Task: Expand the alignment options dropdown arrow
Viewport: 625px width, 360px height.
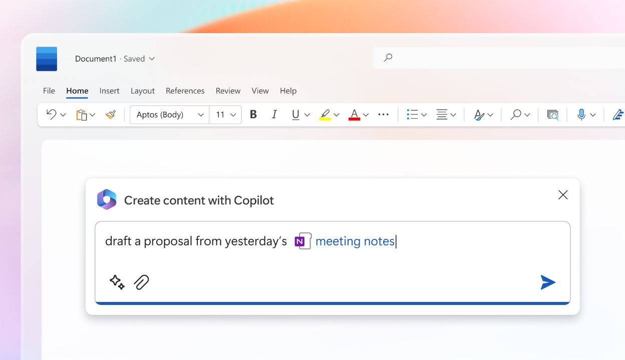Action: click(x=453, y=115)
